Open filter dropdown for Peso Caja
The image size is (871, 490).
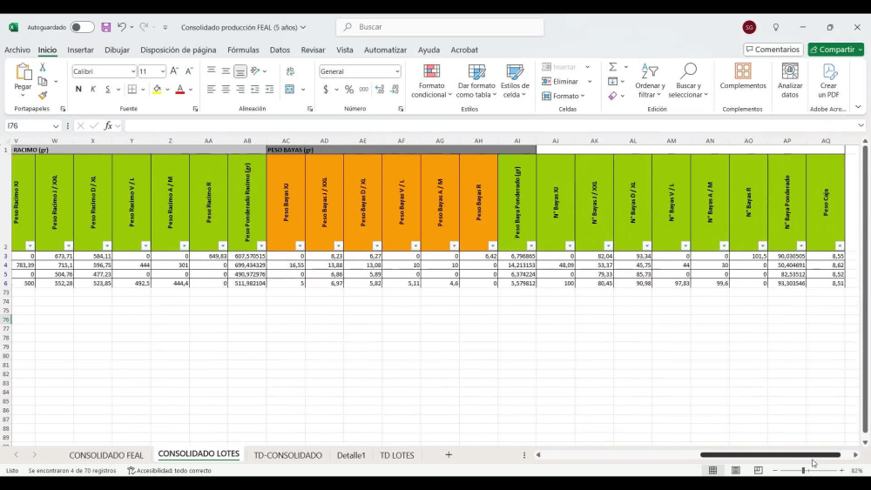click(840, 245)
